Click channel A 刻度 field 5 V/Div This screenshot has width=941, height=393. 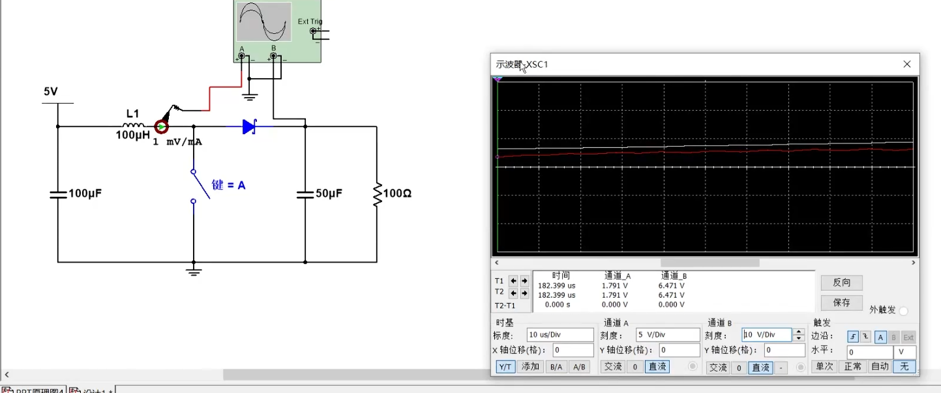point(668,335)
